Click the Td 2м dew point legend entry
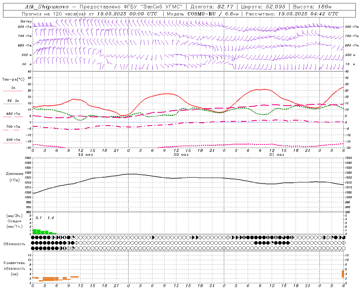The image size is (360, 288). [x=13, y=100]
